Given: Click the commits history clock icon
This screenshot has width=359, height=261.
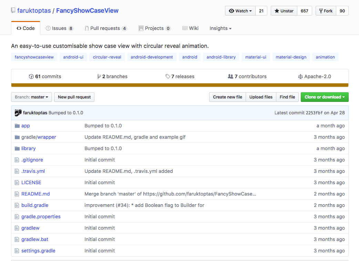Looking at the screenshot, I should [31, 76].
